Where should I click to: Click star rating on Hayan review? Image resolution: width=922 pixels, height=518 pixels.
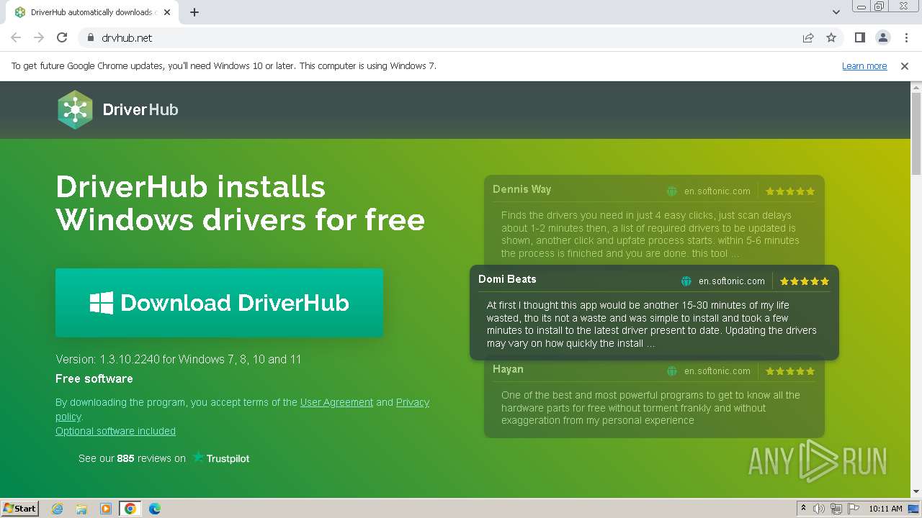pos(790,371)
